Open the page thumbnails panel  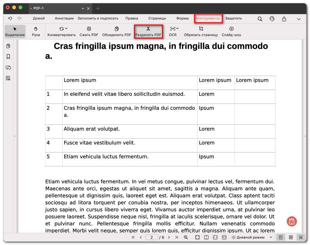pos(8,46)
